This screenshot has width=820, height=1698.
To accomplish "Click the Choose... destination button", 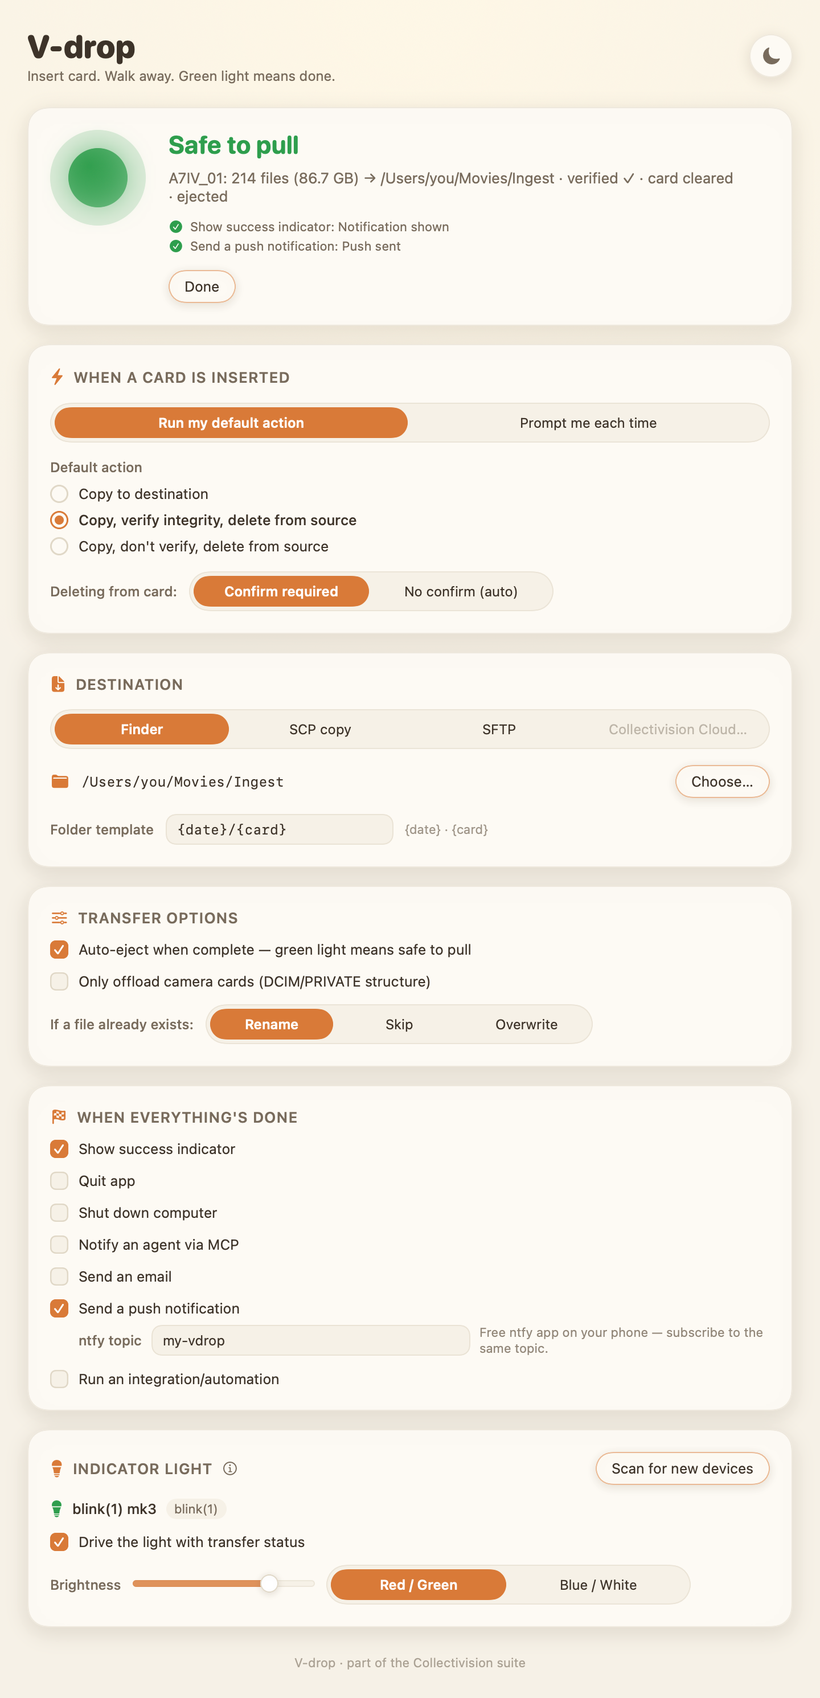I will (x=722, y=782).
